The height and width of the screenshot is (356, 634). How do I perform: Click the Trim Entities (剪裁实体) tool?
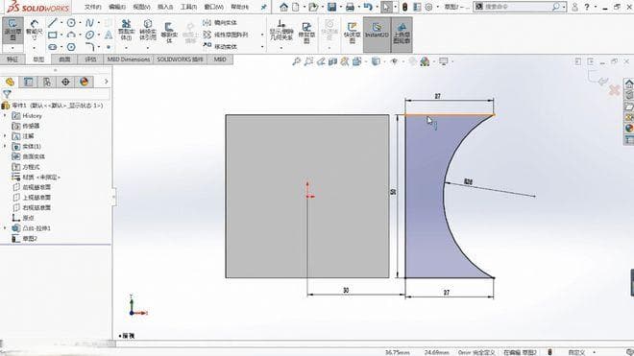126,30
